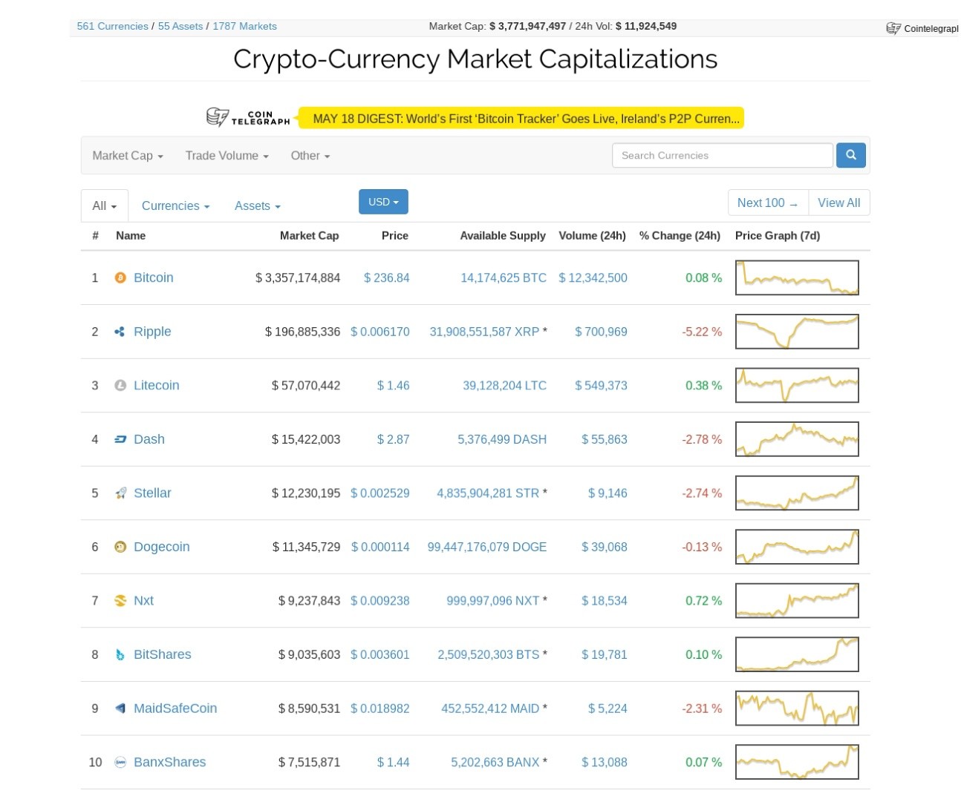Open the 561 Currencies link
Viewport: 961px width, 799px height.
click(x=113, y=26)
